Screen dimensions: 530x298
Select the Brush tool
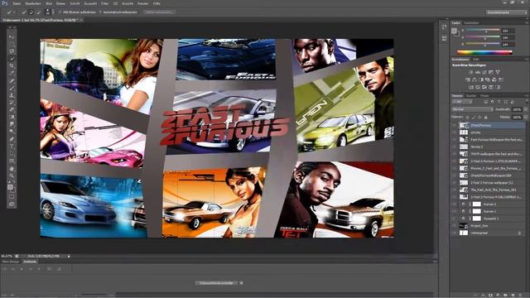tap(12, 88)
